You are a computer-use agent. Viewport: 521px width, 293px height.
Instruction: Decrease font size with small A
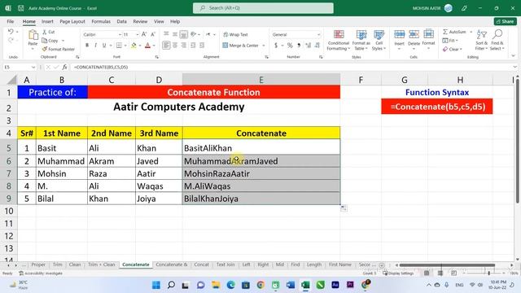tap(153, 34)
